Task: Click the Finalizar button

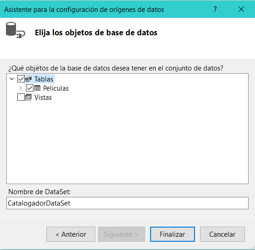Action: coord(173,234)
